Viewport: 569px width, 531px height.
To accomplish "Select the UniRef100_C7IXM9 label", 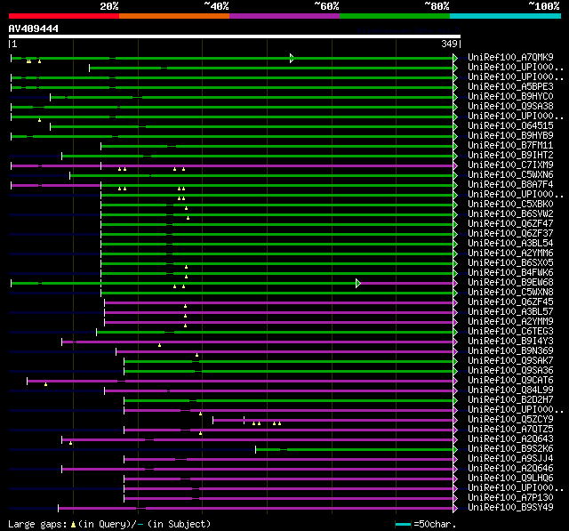I will point(510,165).
